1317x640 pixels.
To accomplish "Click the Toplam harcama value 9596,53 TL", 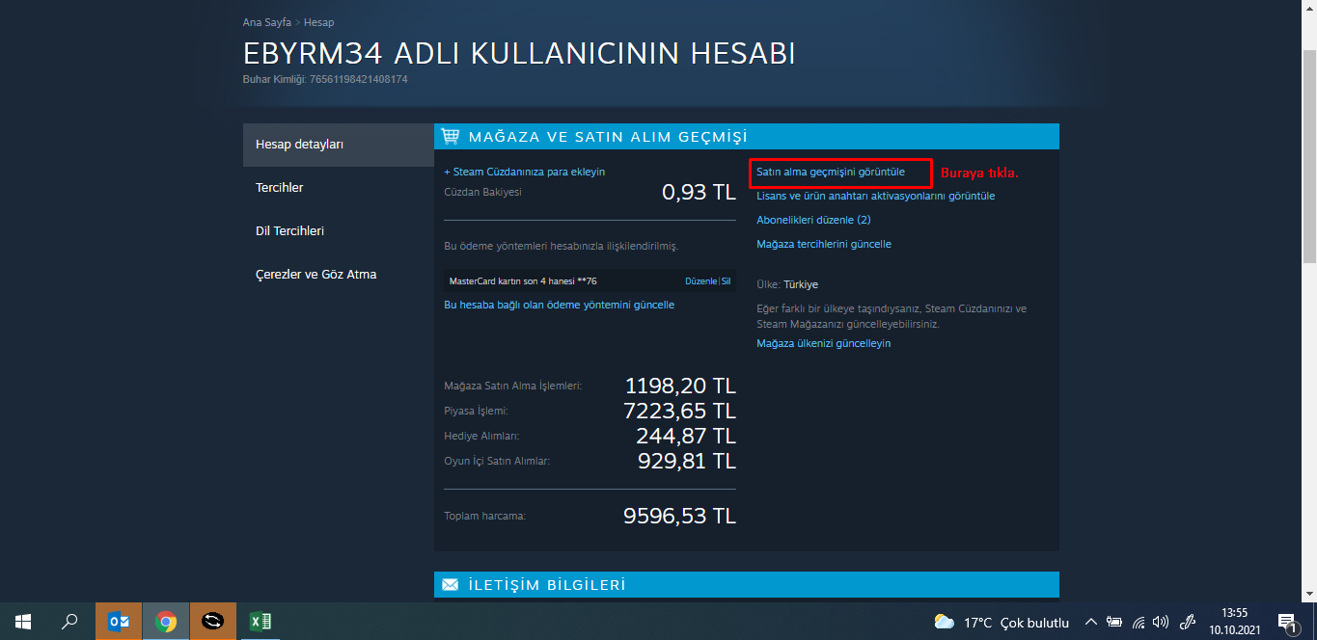I will [x=680, y=516].
